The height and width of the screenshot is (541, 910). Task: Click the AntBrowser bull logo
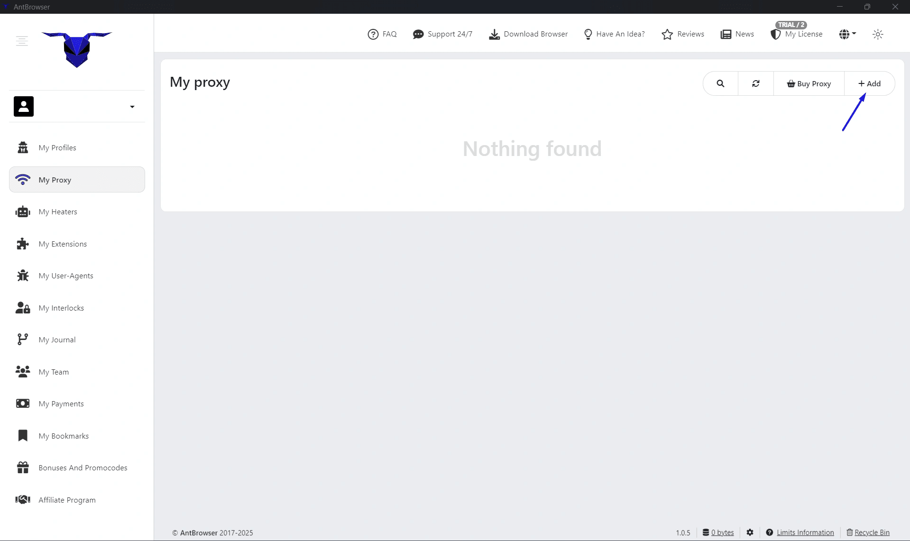[x=77, y=49]
